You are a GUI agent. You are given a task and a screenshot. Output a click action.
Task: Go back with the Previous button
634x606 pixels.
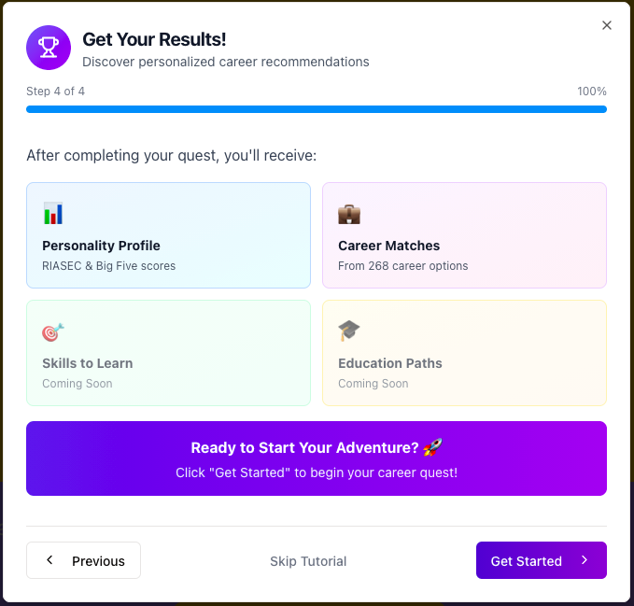(84, 560)
